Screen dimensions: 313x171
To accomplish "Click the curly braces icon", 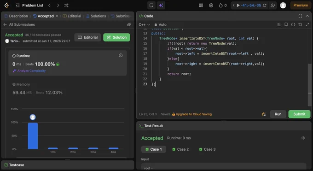I will pyautogui.click(x=293, y=24).
